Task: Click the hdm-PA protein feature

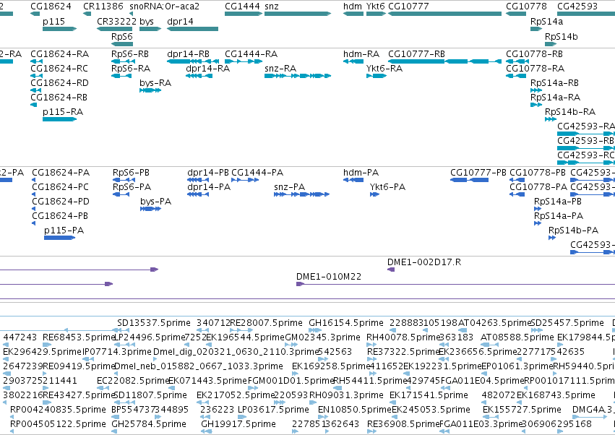Action: [x=353, y=180]
